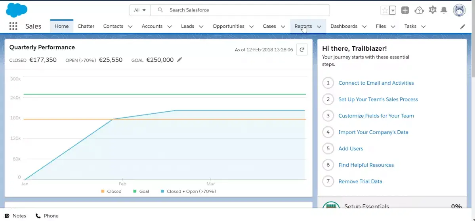Click the Sales app name
Image resolution: width=475 pixels, height=221 pixels.
tap(33, 27)
